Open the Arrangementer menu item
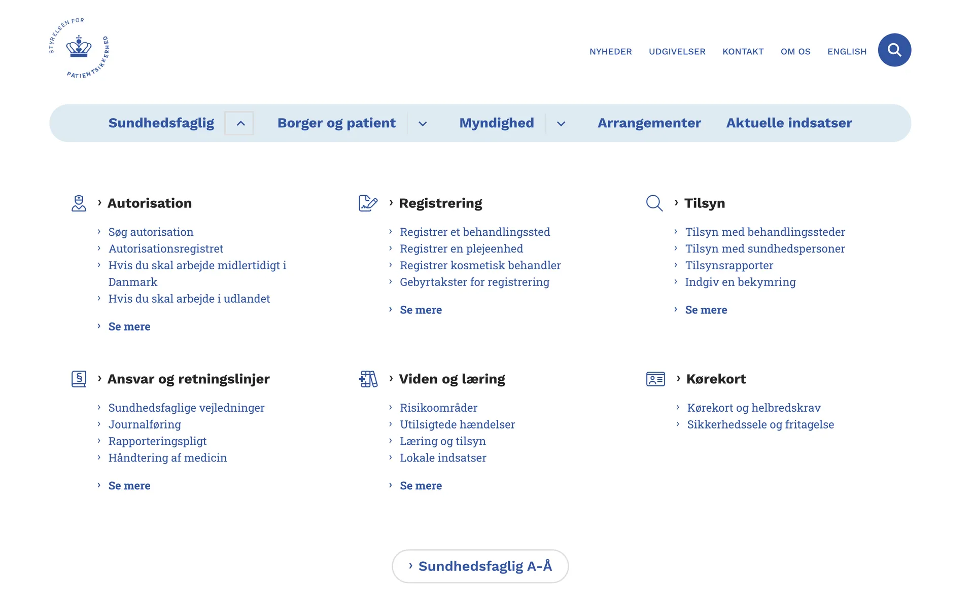 pyautogui.click(x=649, y=123)
